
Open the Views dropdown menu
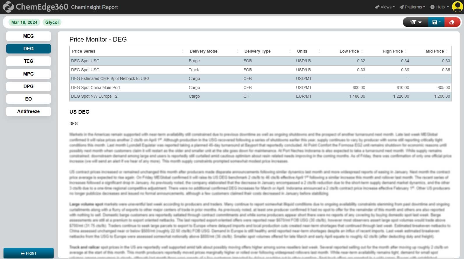pyautogui.click(x=385, y=7)
